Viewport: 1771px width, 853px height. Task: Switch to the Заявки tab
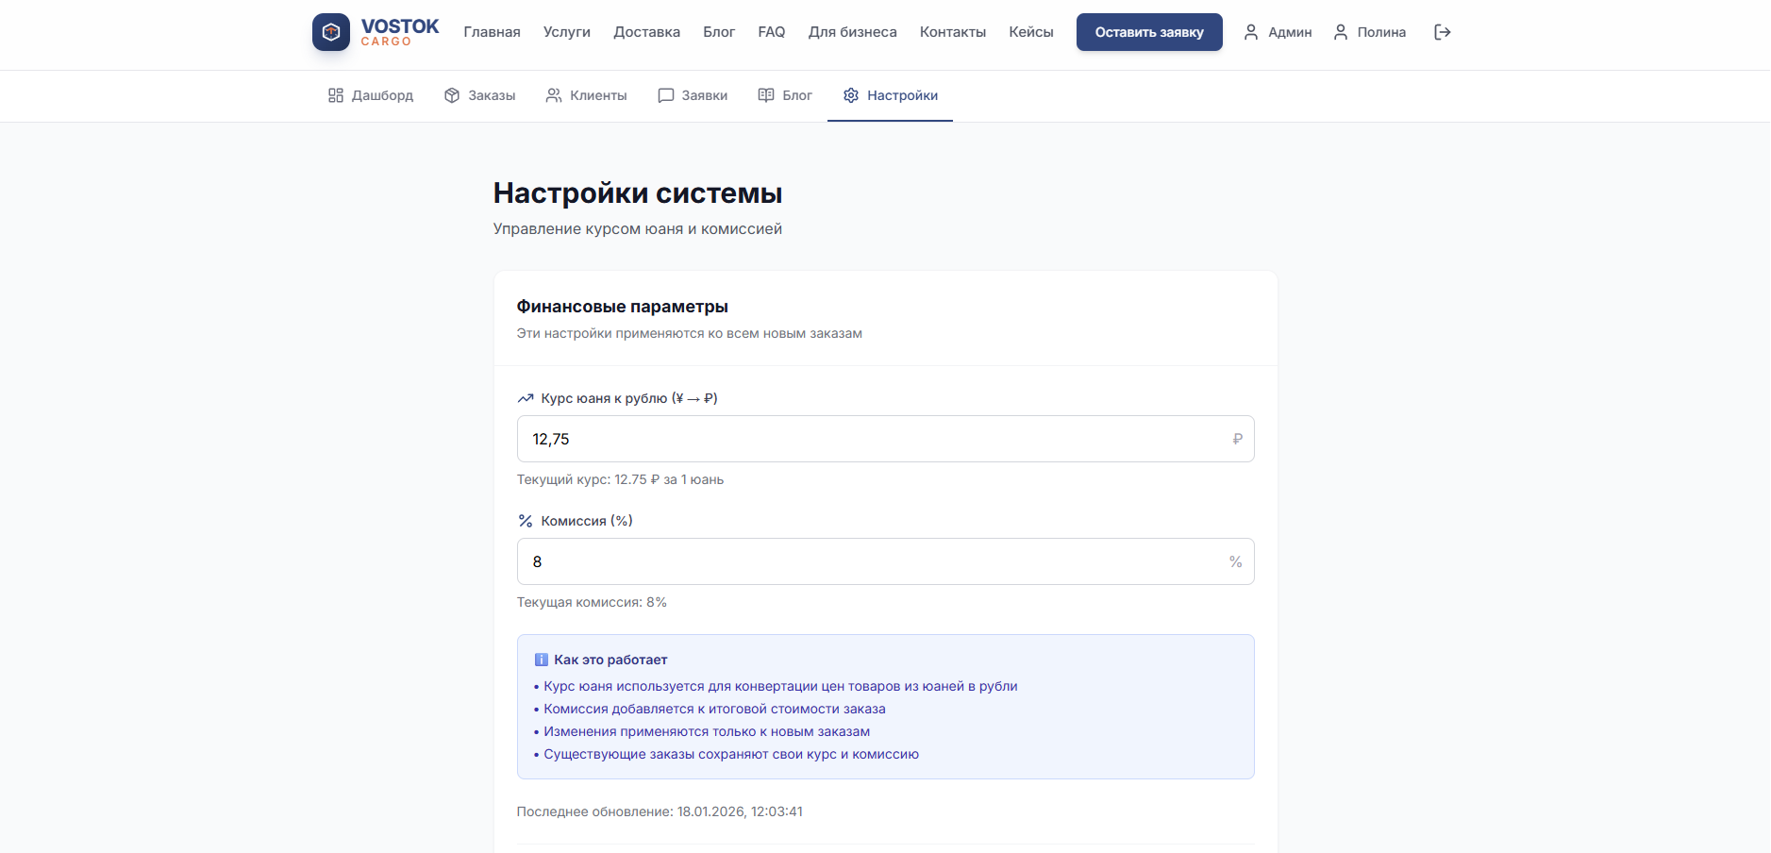(x=693, y=95)
